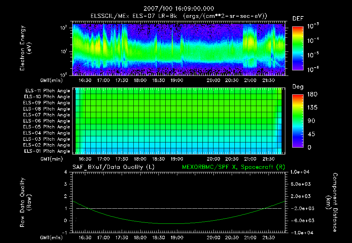Click the '20:00' time tick under the pitch angle plot
The width and height of the screenshot is (352, 243).
click(x=213, y=159)
